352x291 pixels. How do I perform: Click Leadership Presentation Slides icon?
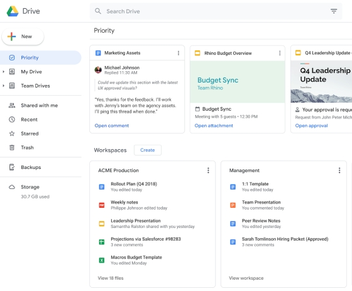[x=102, y=224]
